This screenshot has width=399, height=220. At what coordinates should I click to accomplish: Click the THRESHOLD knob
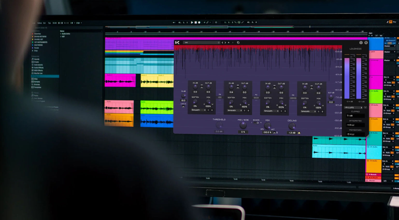coord(219,125)
